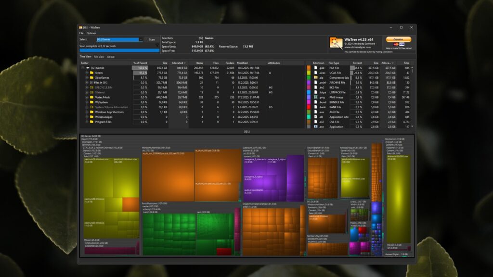Collapse the [G:] Games root node

(83, 68)
